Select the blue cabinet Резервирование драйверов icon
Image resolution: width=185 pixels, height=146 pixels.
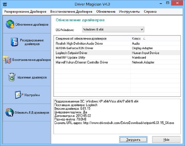pos(14,42)
